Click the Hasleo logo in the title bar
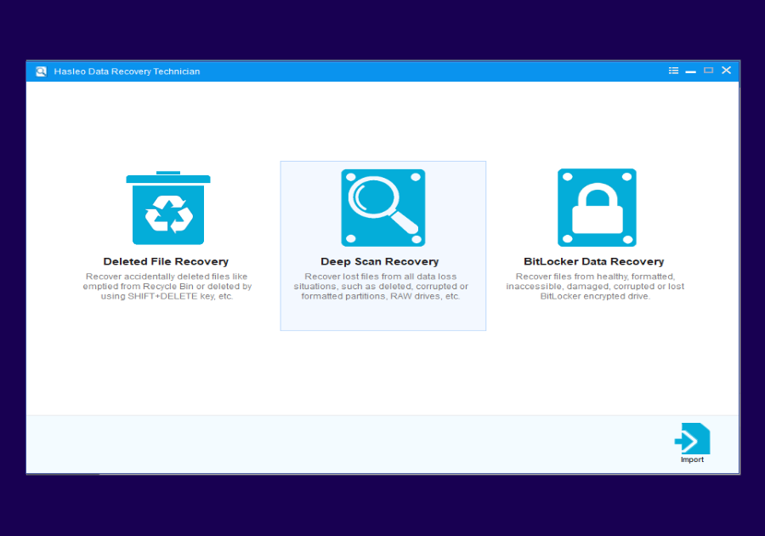 click(40, 71)
